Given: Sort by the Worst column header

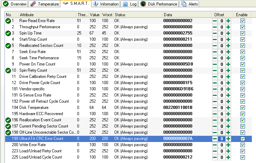Looking at the screenshot, I should tap(107, 15).
